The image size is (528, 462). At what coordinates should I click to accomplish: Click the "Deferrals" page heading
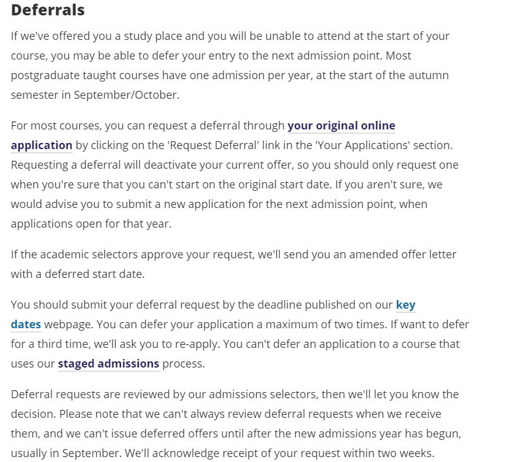pyautogui.click(x=48, y=10)
